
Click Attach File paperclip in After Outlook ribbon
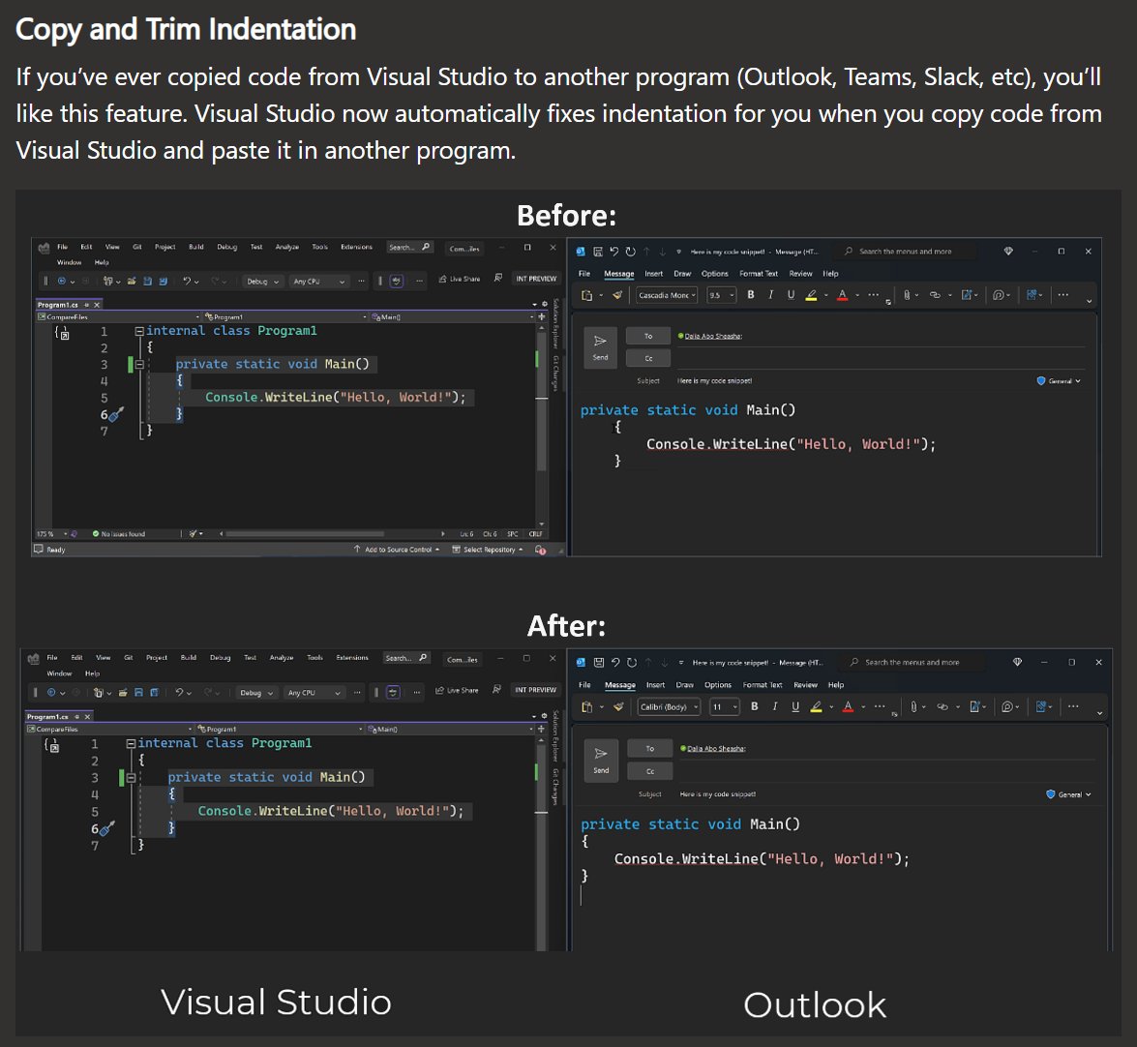click(x=913, y=707)
